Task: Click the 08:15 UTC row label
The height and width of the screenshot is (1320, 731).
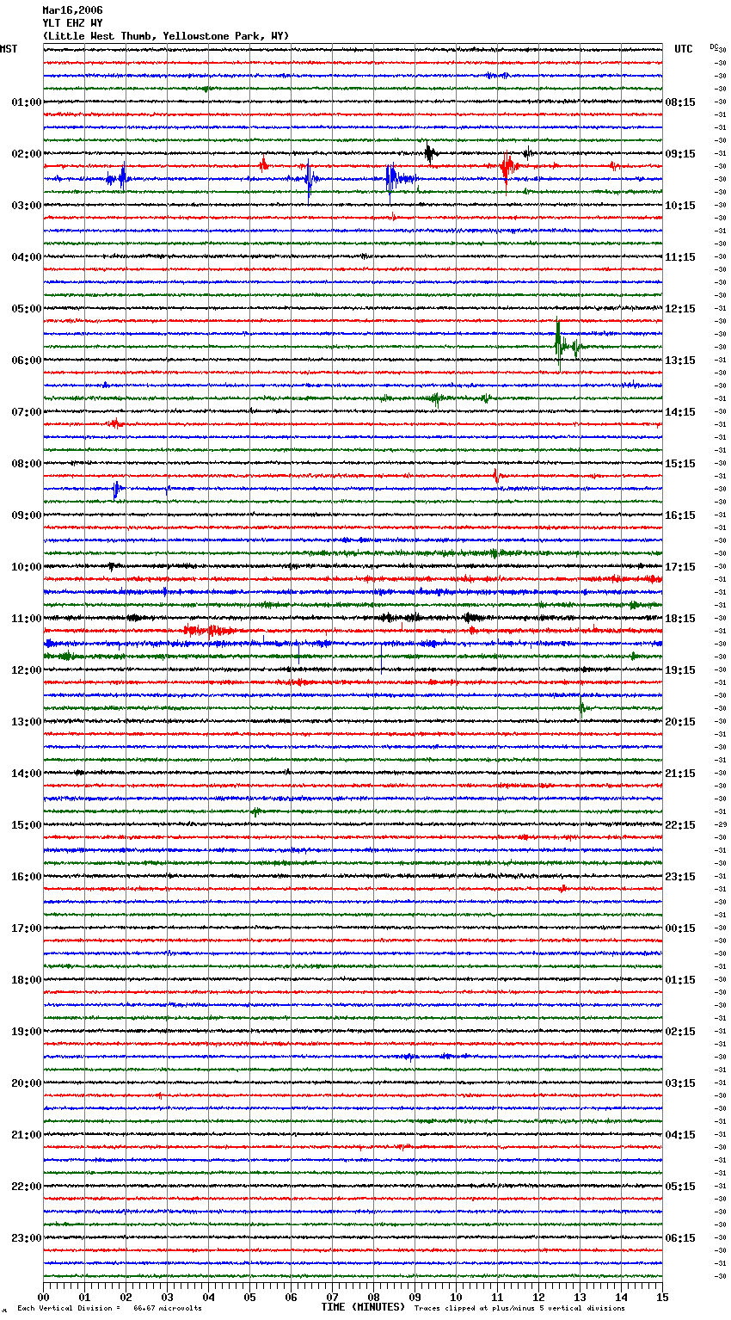Action: tap(680, 102)
